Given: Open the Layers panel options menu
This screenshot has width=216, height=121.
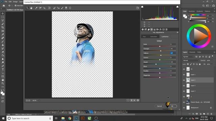Looking at the screenshot, I should (x=214, y=52).
